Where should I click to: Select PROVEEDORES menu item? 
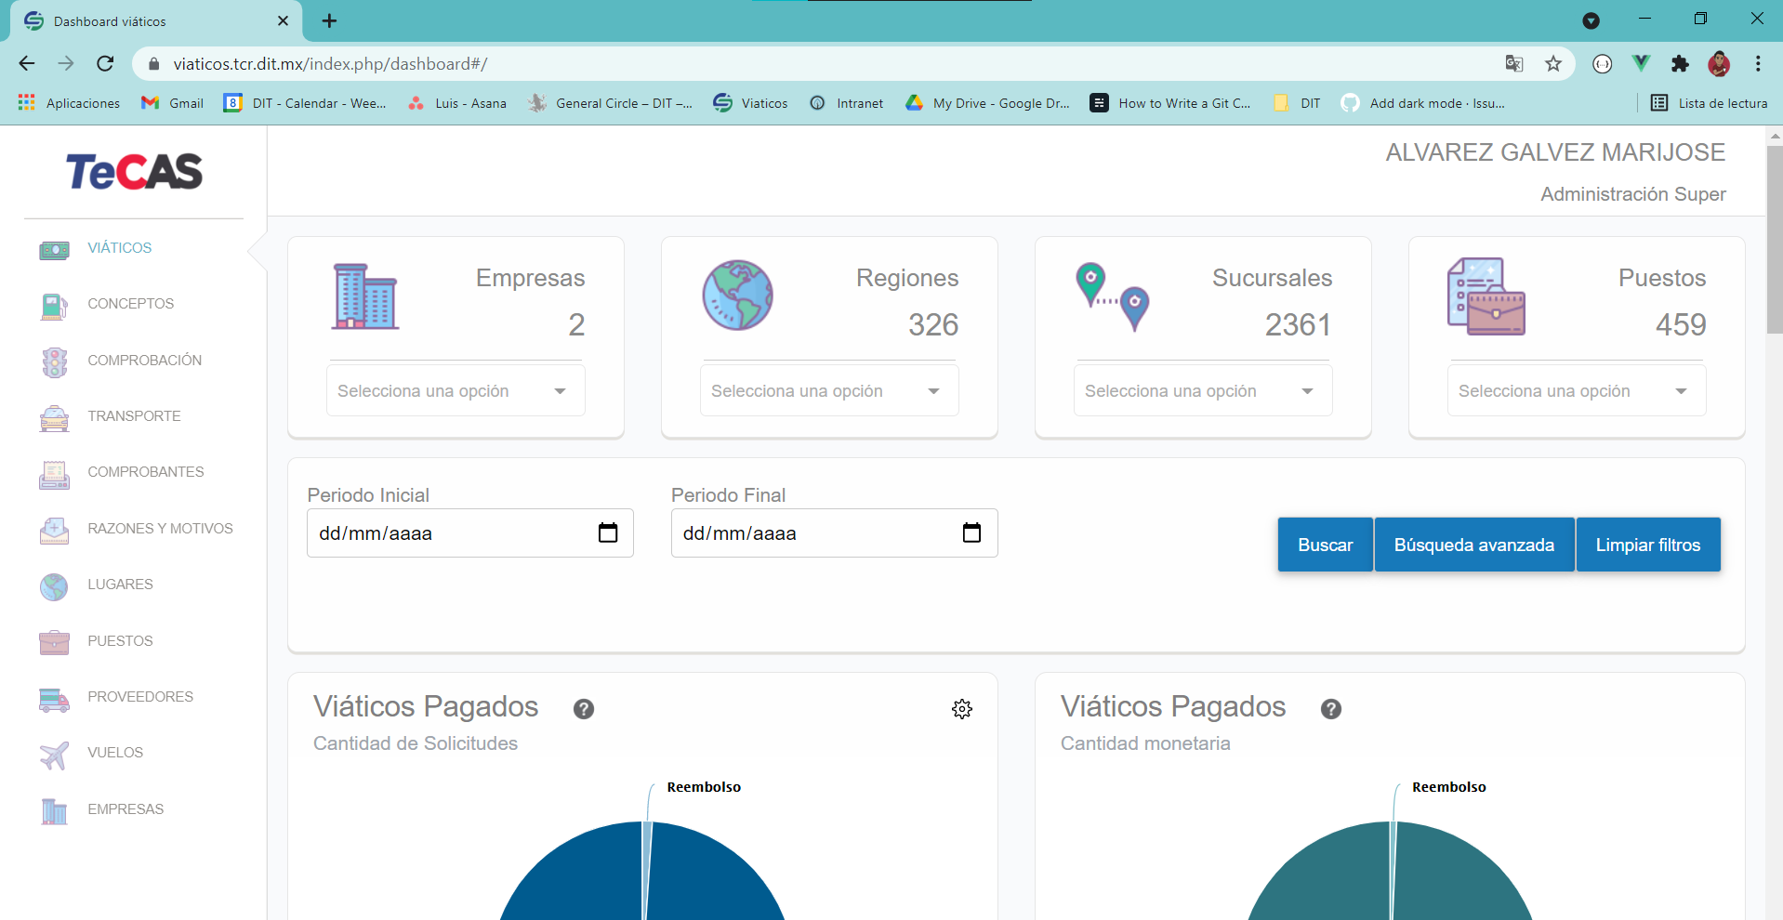140,697
